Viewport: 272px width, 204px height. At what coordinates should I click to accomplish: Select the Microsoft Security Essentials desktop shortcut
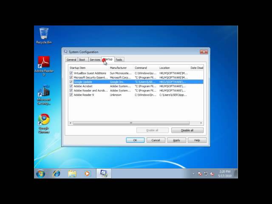(x=44, y=95)
